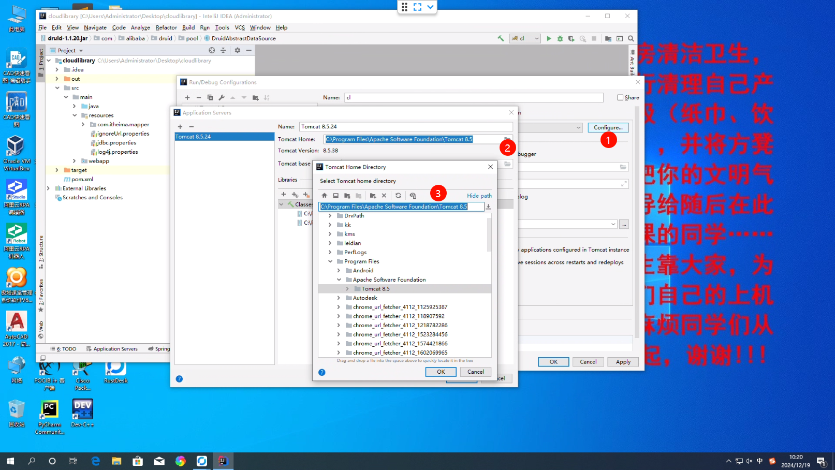Remove run configuration minus icon
This screenshot has width=835, height=470.
199,97
